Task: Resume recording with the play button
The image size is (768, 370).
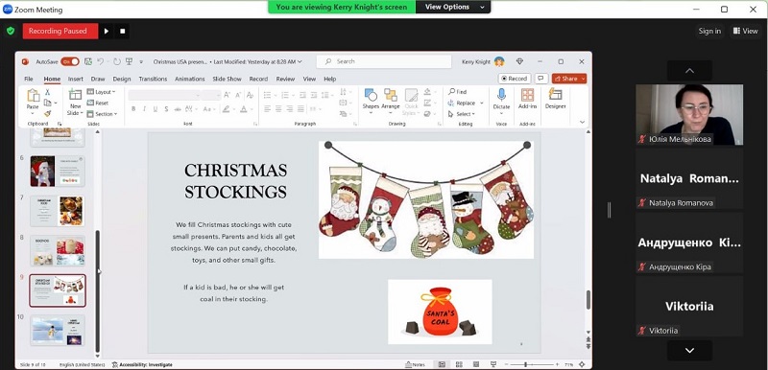Action: point(107,32)
